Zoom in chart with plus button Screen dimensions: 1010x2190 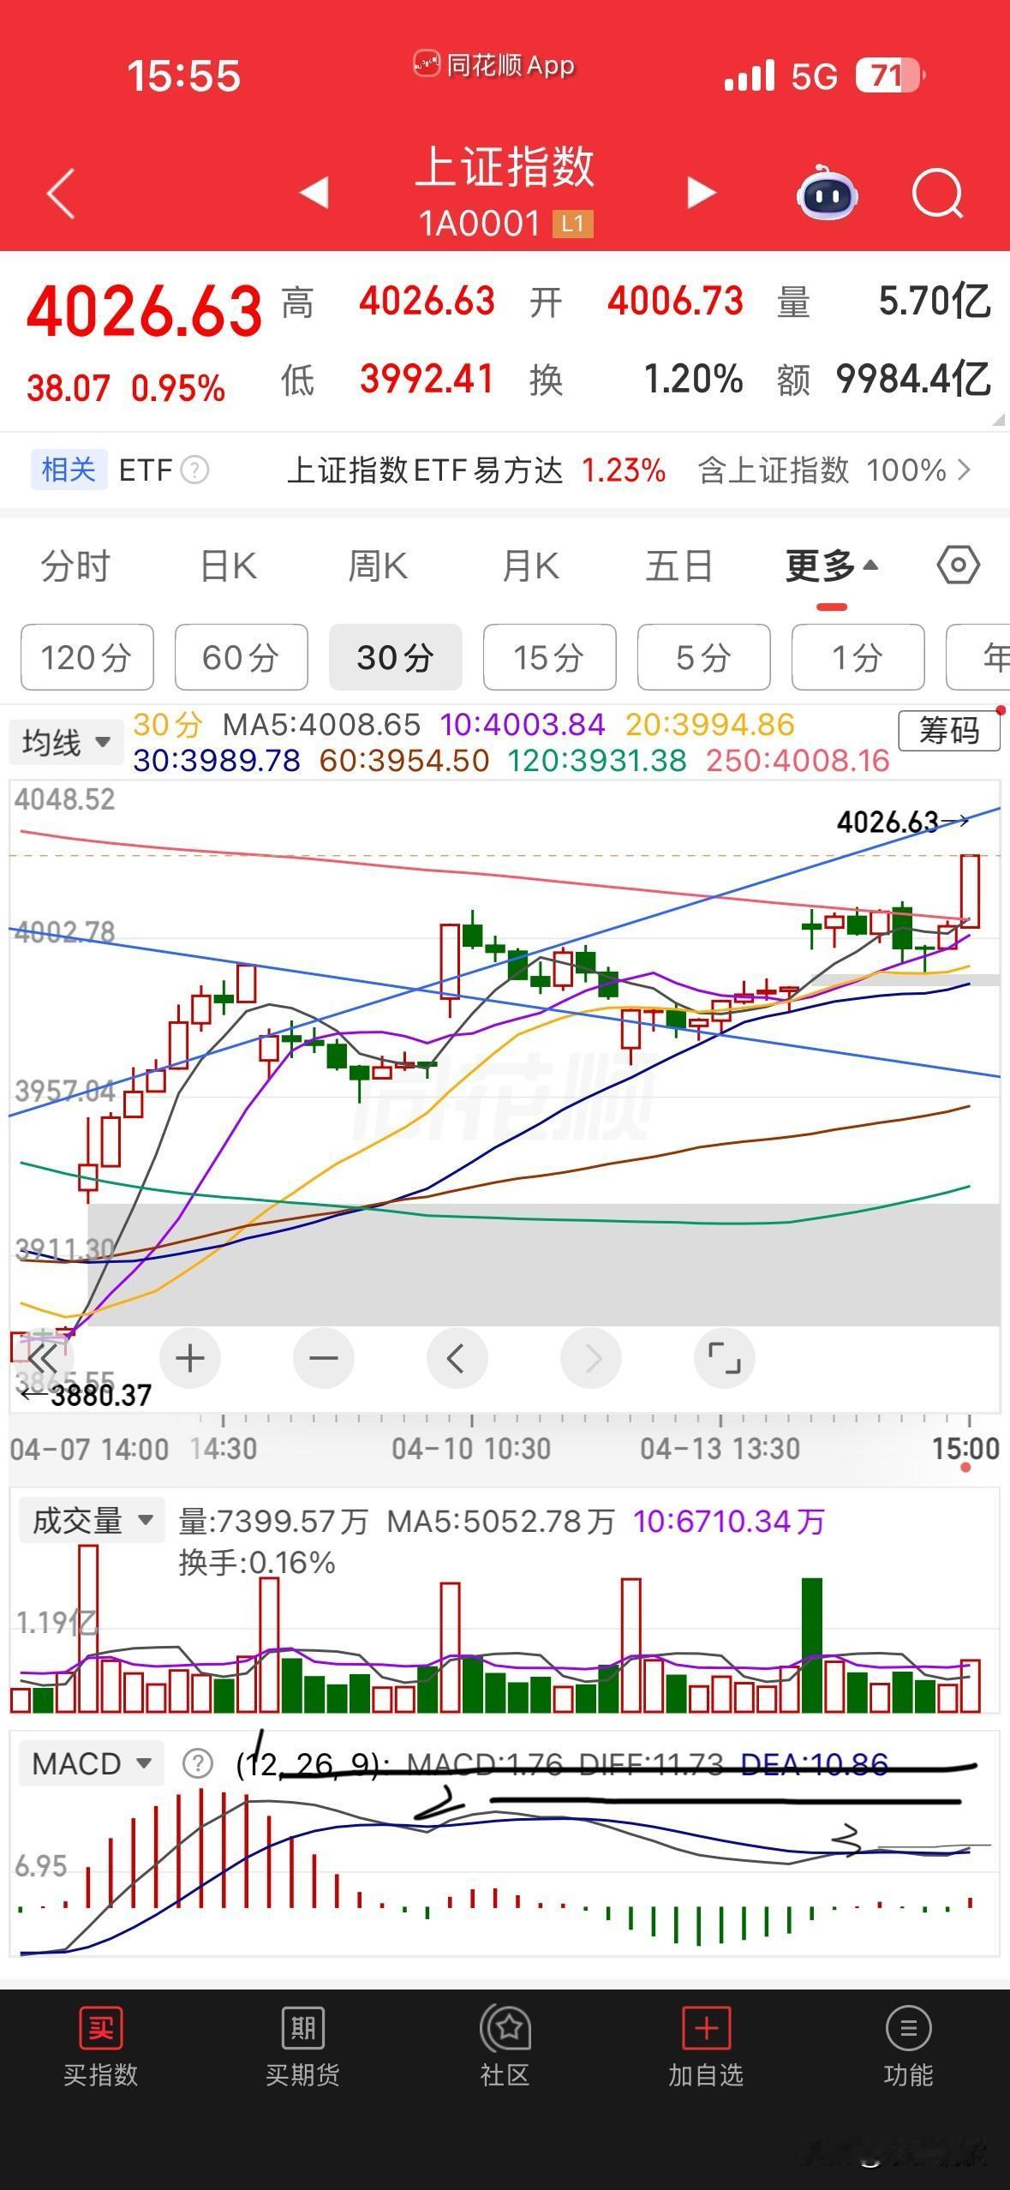(x=190, y=1358)
